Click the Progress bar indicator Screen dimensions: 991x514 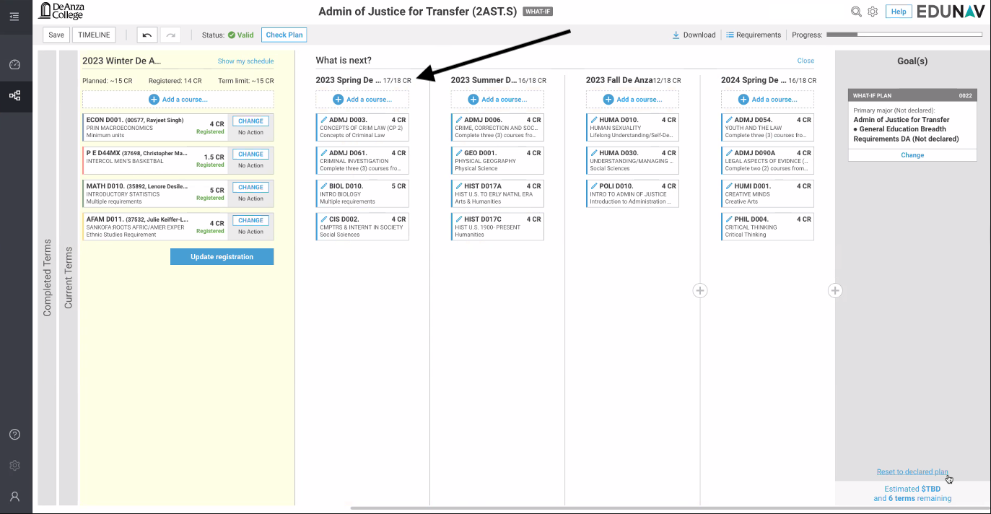(903, 35)
